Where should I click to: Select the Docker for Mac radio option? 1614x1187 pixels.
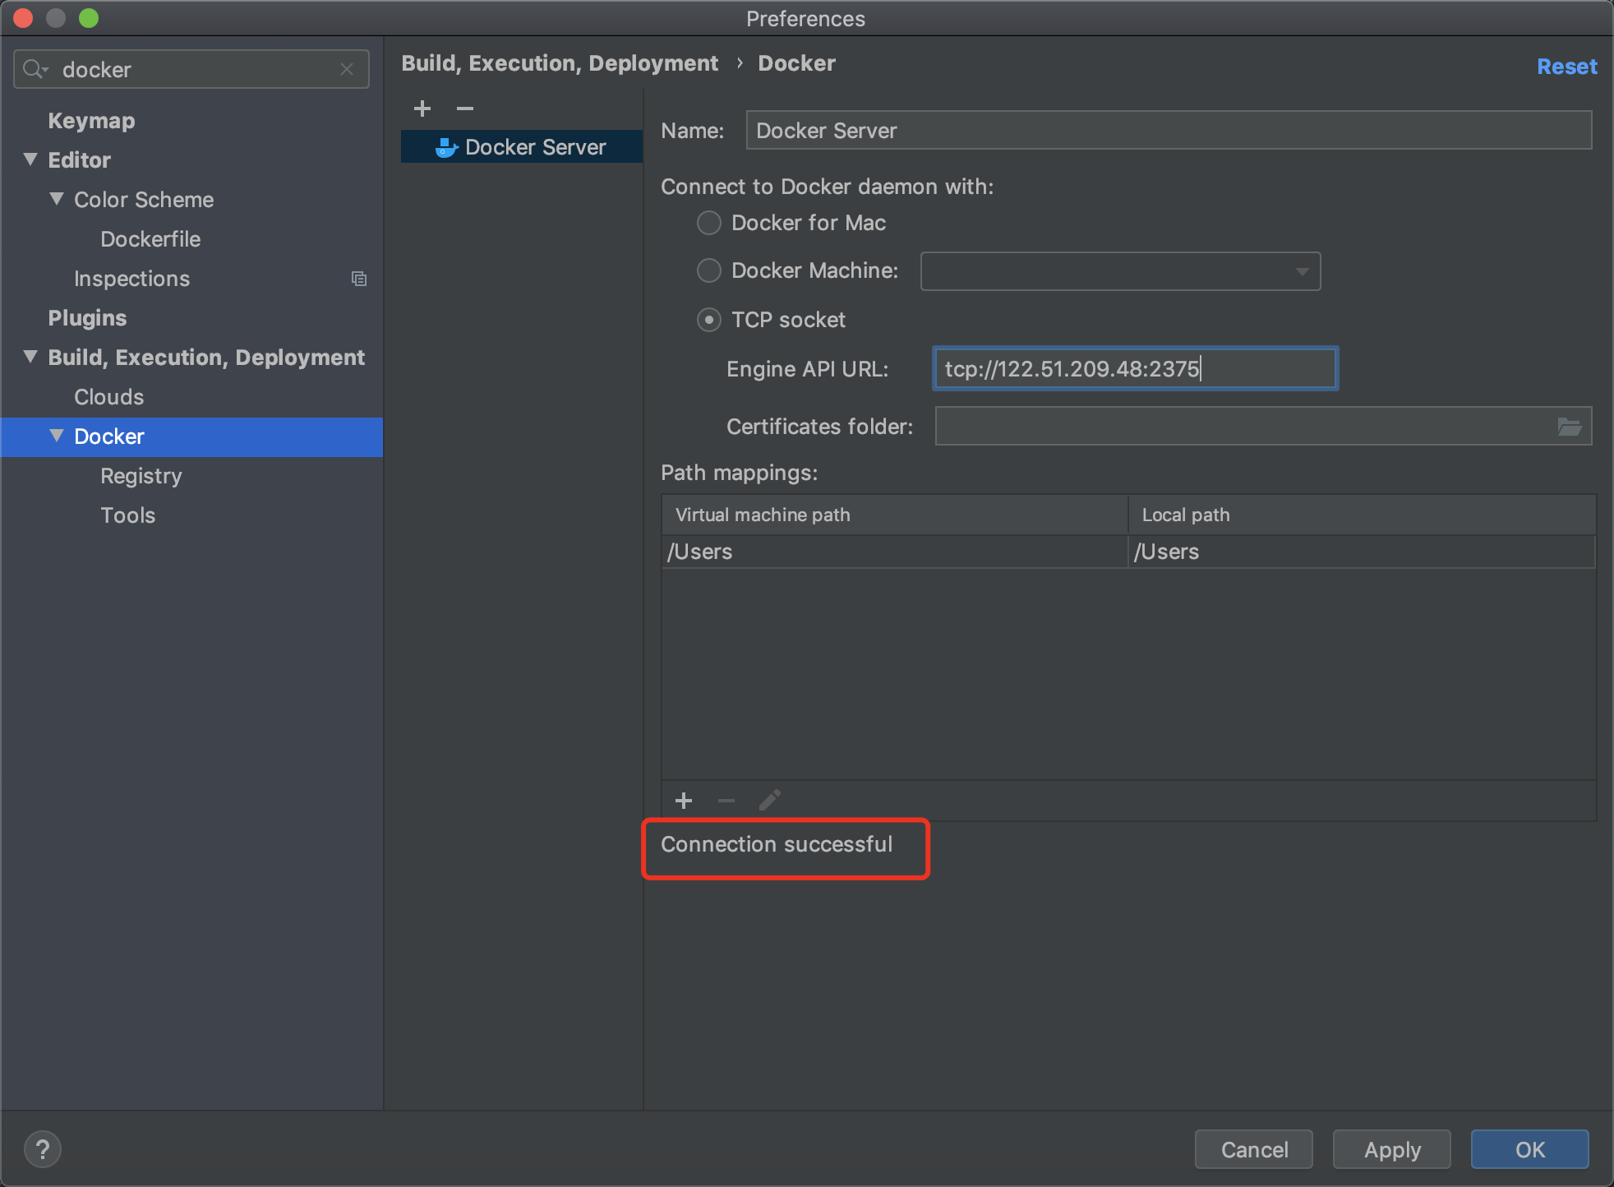(709, 223)
